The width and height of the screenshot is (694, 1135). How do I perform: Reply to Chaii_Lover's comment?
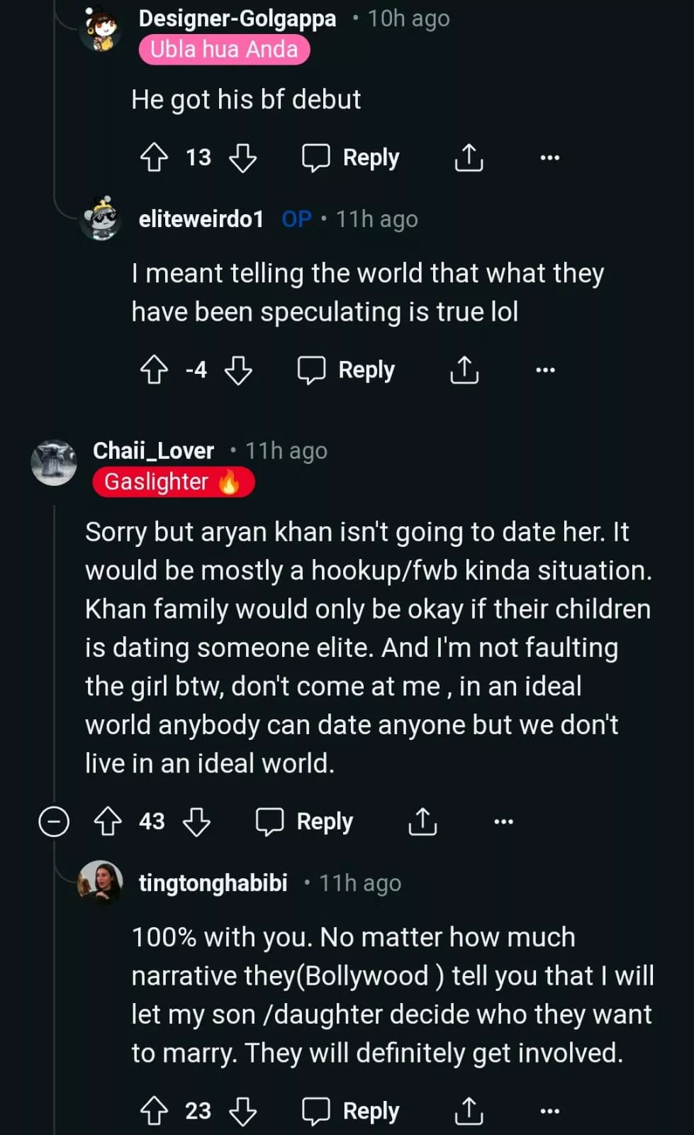(x=305, y=821)
